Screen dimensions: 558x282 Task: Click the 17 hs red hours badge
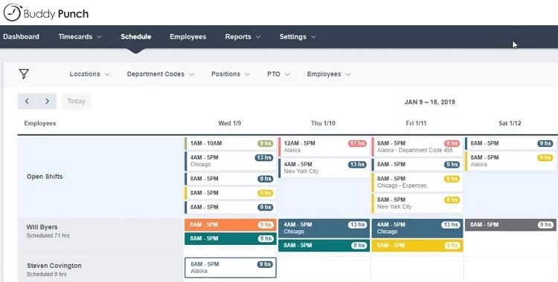(x=357, y=143)
